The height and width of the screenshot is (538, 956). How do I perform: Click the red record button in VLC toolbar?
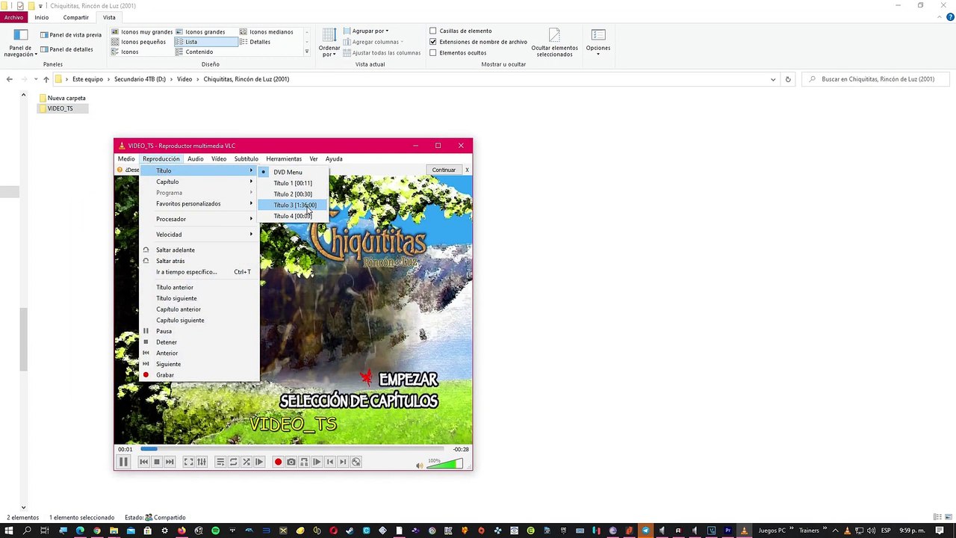(278, 462)
